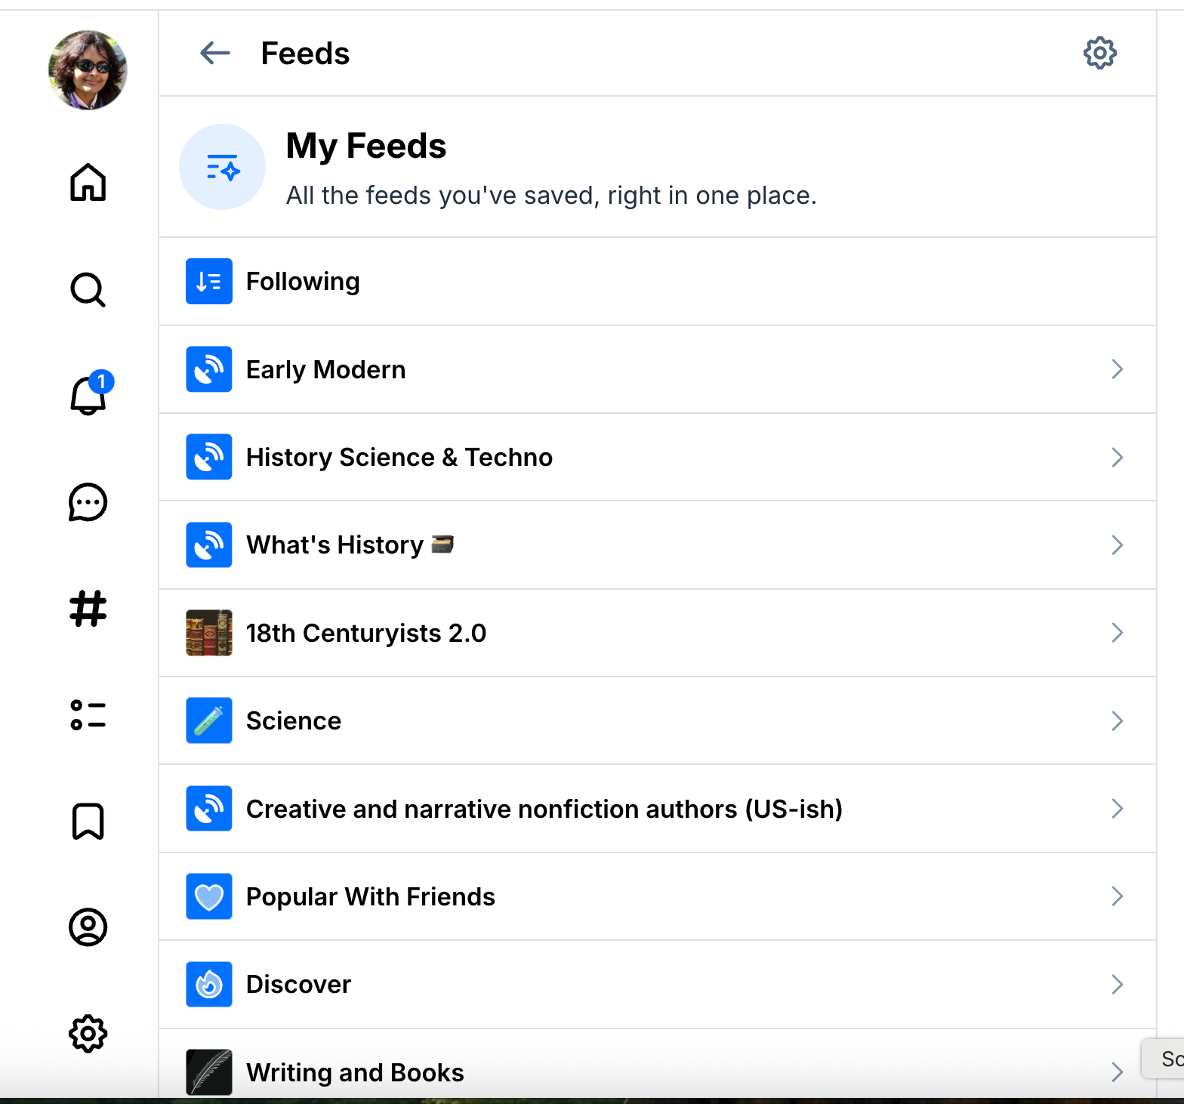Click the Writing and Books feather thumbnail

pos(209,1072)
